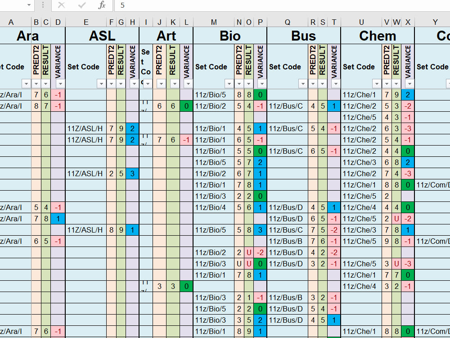This screenshot has height=338, width=450.
Task: Select cell 11z/Bio/5 in first data row
Action: click(214, 95)
